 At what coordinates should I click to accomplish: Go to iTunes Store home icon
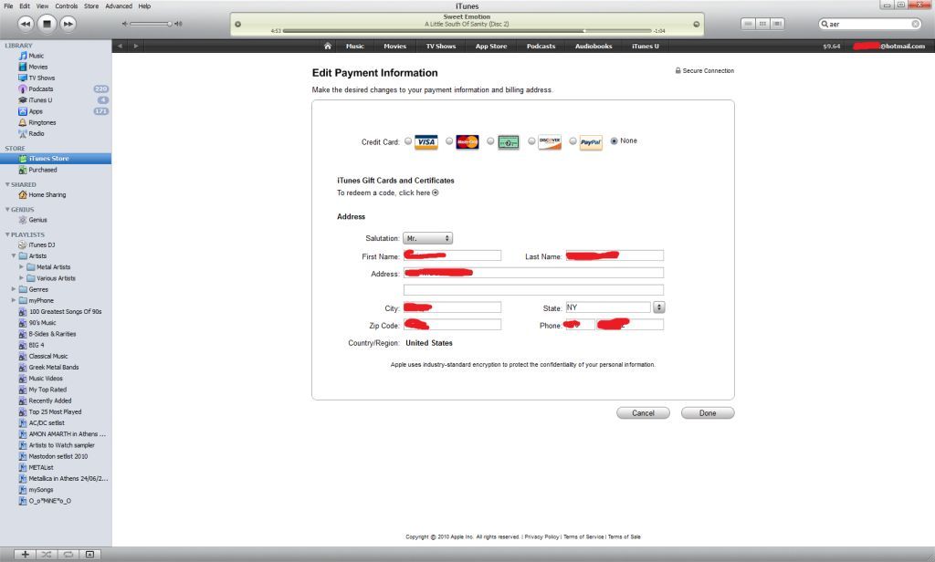coord(328,46)
